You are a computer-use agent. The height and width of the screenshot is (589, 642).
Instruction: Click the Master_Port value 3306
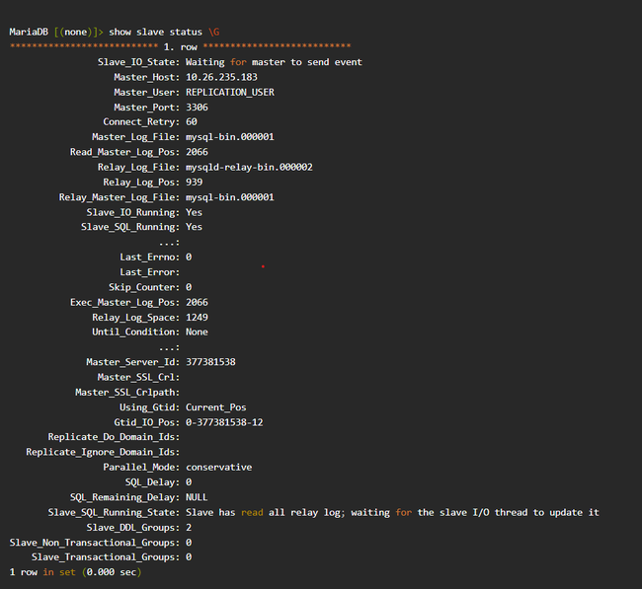(197, 108)
